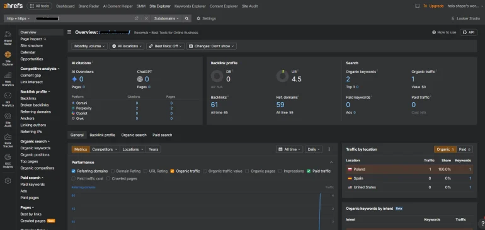Click the DR donut chart icon
The height and width of the screenshot is (230, 485).
tap(217, 76)
